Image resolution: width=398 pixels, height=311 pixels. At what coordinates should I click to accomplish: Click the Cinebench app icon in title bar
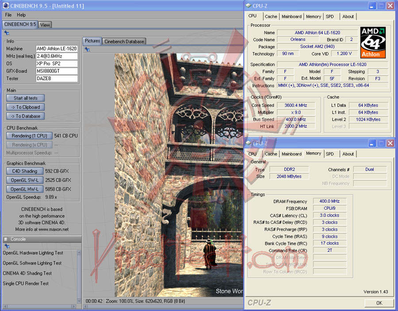(5, 6)
